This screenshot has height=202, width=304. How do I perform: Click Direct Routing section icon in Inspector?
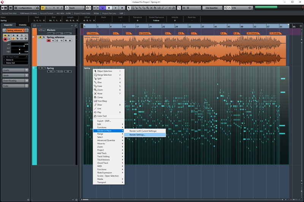click(x=27, y=80)
